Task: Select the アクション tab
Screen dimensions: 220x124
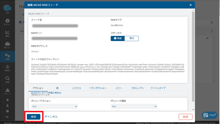Action: click(x=38, y=88)
